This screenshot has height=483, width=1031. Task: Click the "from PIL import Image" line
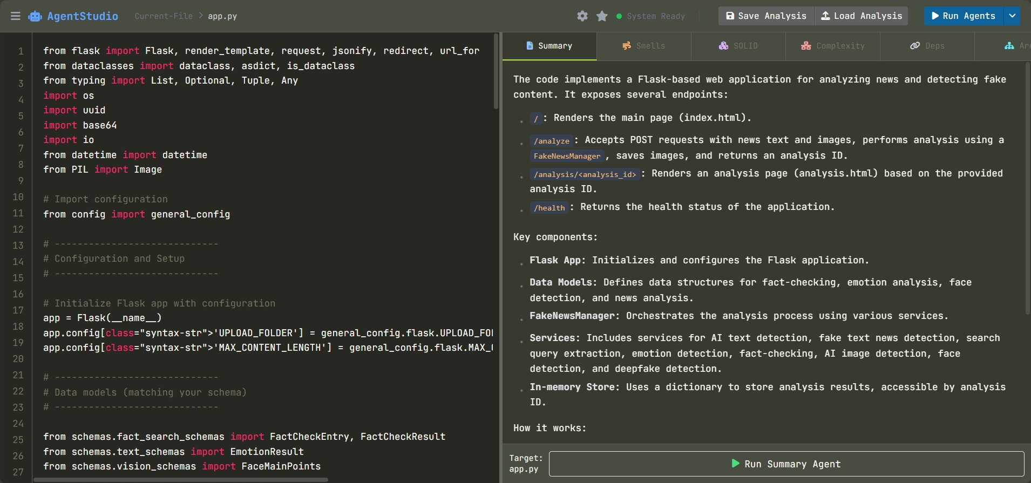103,169
